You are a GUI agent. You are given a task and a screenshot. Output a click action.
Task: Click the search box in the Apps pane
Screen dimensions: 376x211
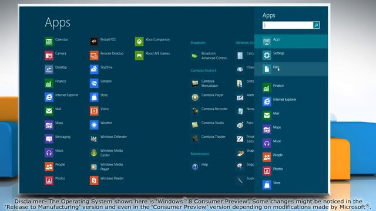coord(288,25)
